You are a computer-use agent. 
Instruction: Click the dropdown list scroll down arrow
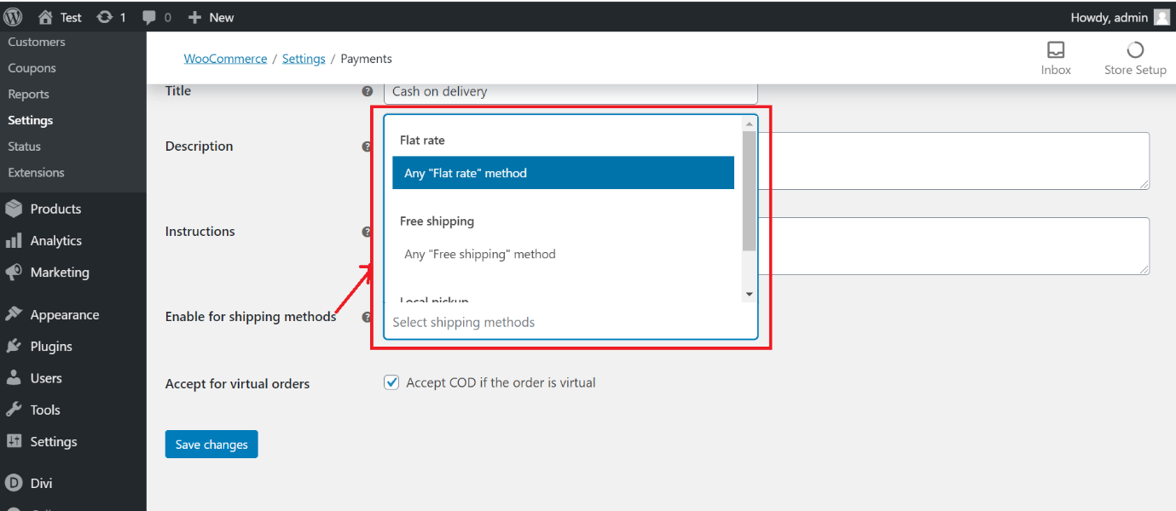(750, 294)
